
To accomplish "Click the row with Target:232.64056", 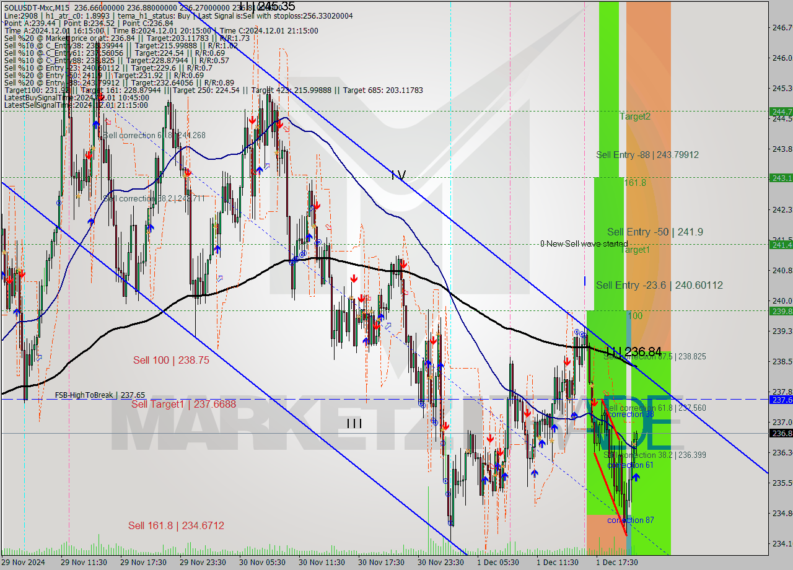I will (x=119, y=82).
